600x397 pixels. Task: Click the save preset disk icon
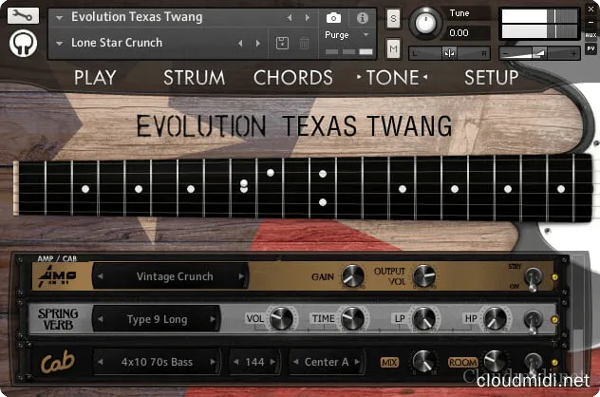click(282, 43)
